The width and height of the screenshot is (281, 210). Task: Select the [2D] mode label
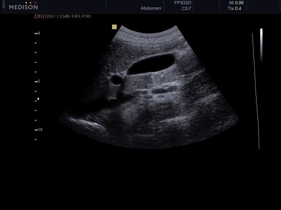pyautogui.click(x=39, y=16)
